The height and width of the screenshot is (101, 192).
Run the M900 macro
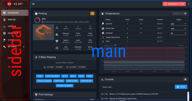(x=90, y=76)
